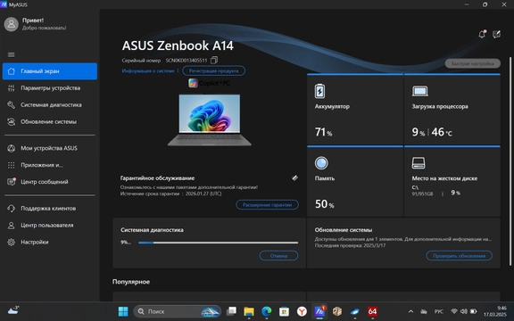This screenshot has height=321, width=514.
Task: Click the warranty ticket icon
Action: tap(294, 177)
